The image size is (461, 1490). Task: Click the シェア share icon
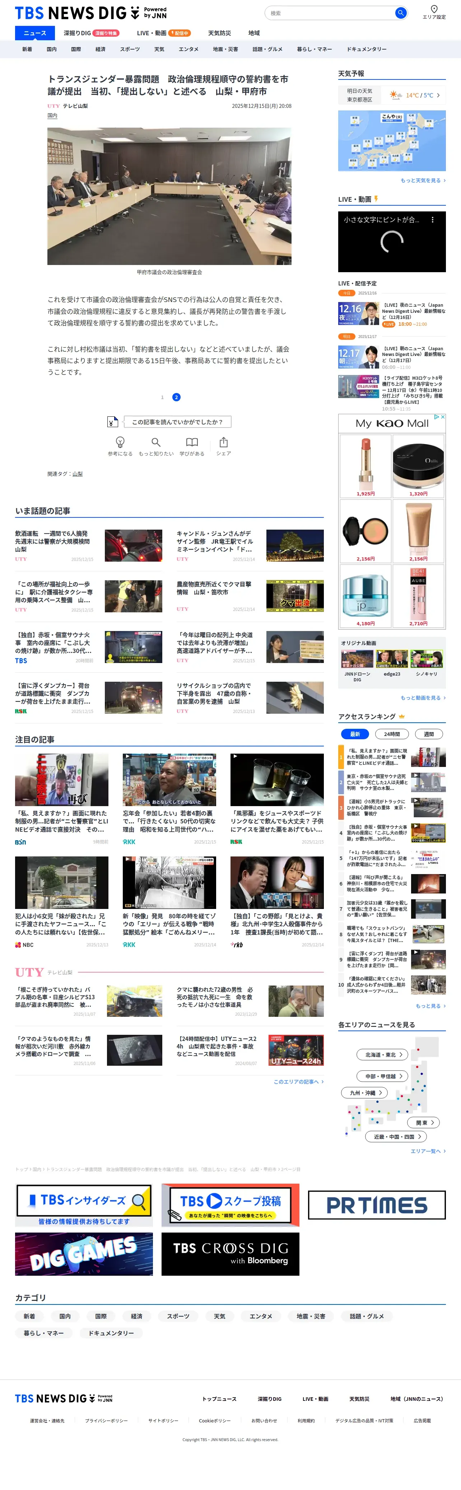point(224,443)
